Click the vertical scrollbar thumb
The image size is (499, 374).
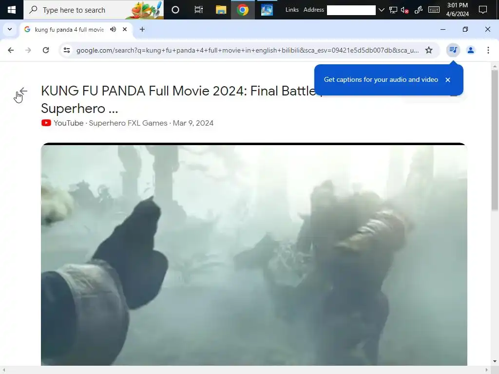click(x=494, y=140)
